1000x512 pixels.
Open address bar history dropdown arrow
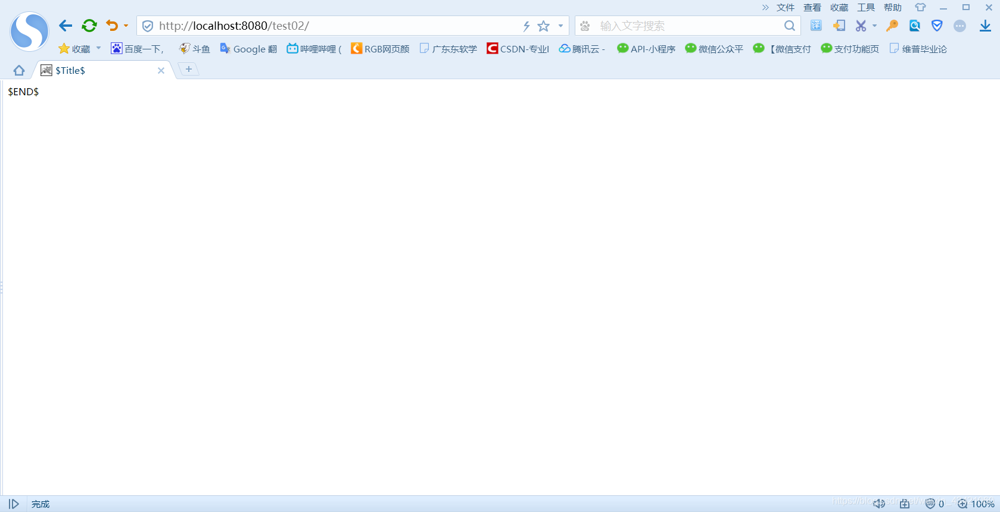click(560, 26)
